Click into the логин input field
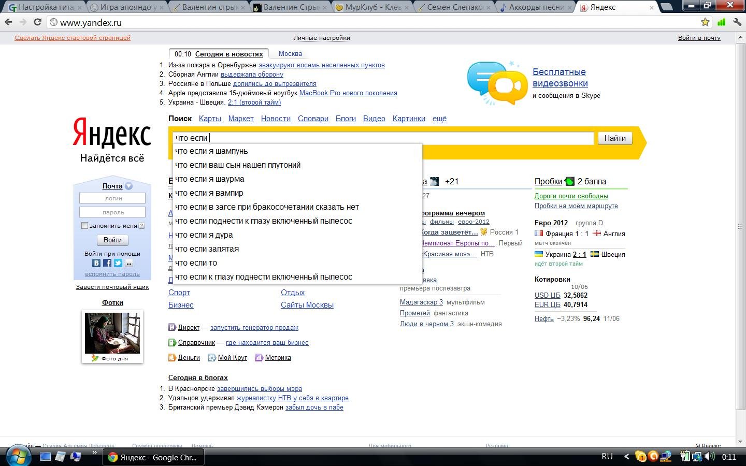 [x=112, y=198]
